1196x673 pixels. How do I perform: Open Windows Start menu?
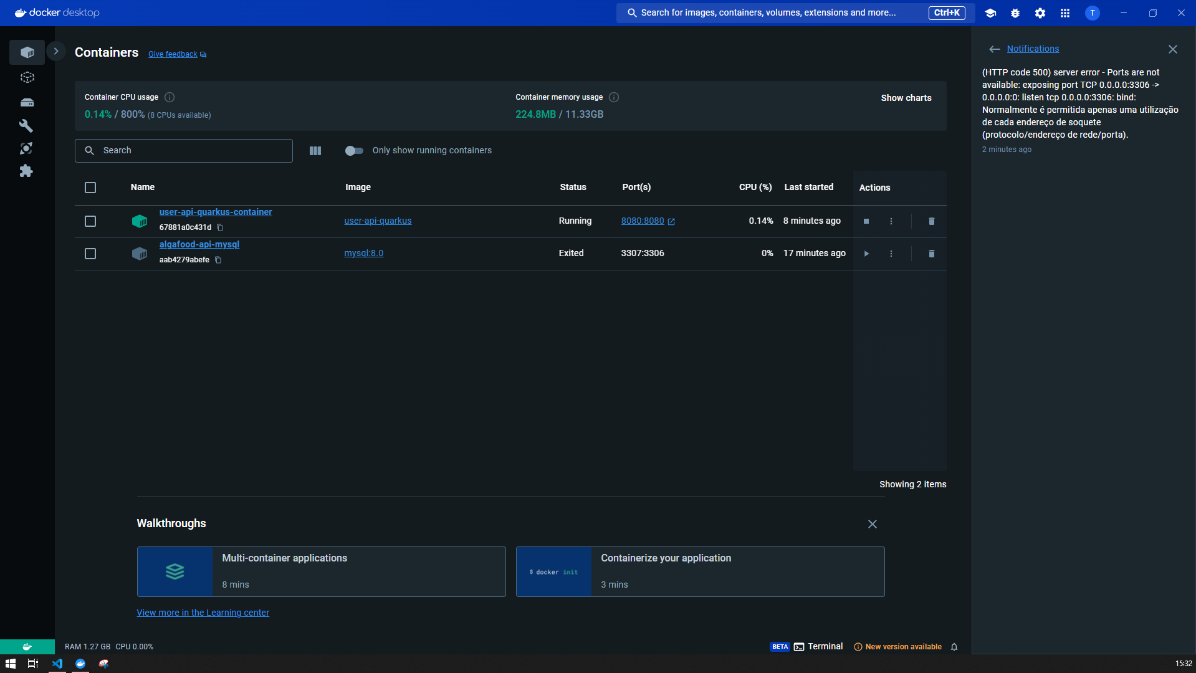point(11,664)
